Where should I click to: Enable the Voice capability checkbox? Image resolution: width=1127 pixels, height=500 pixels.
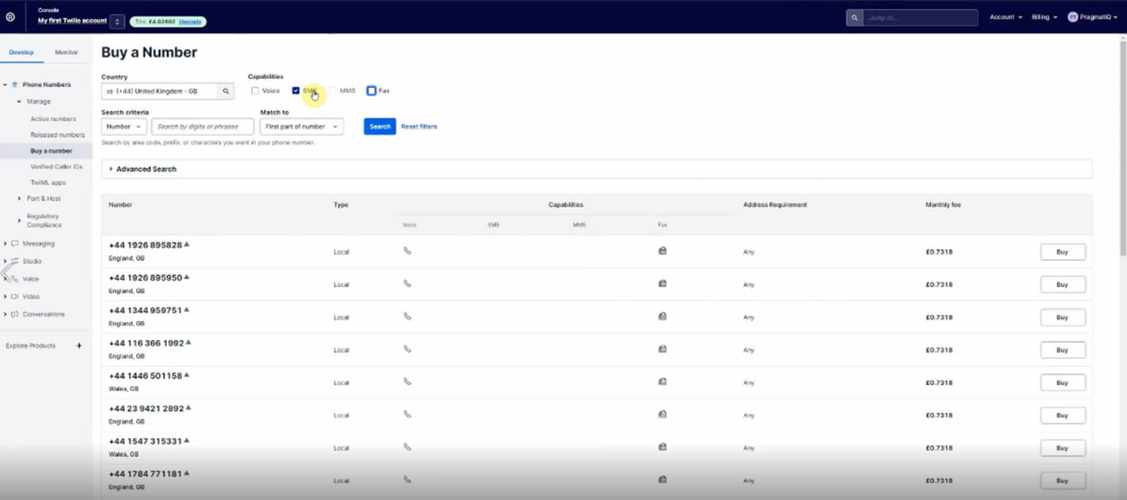pyautogui.click(x=255, y=91)
